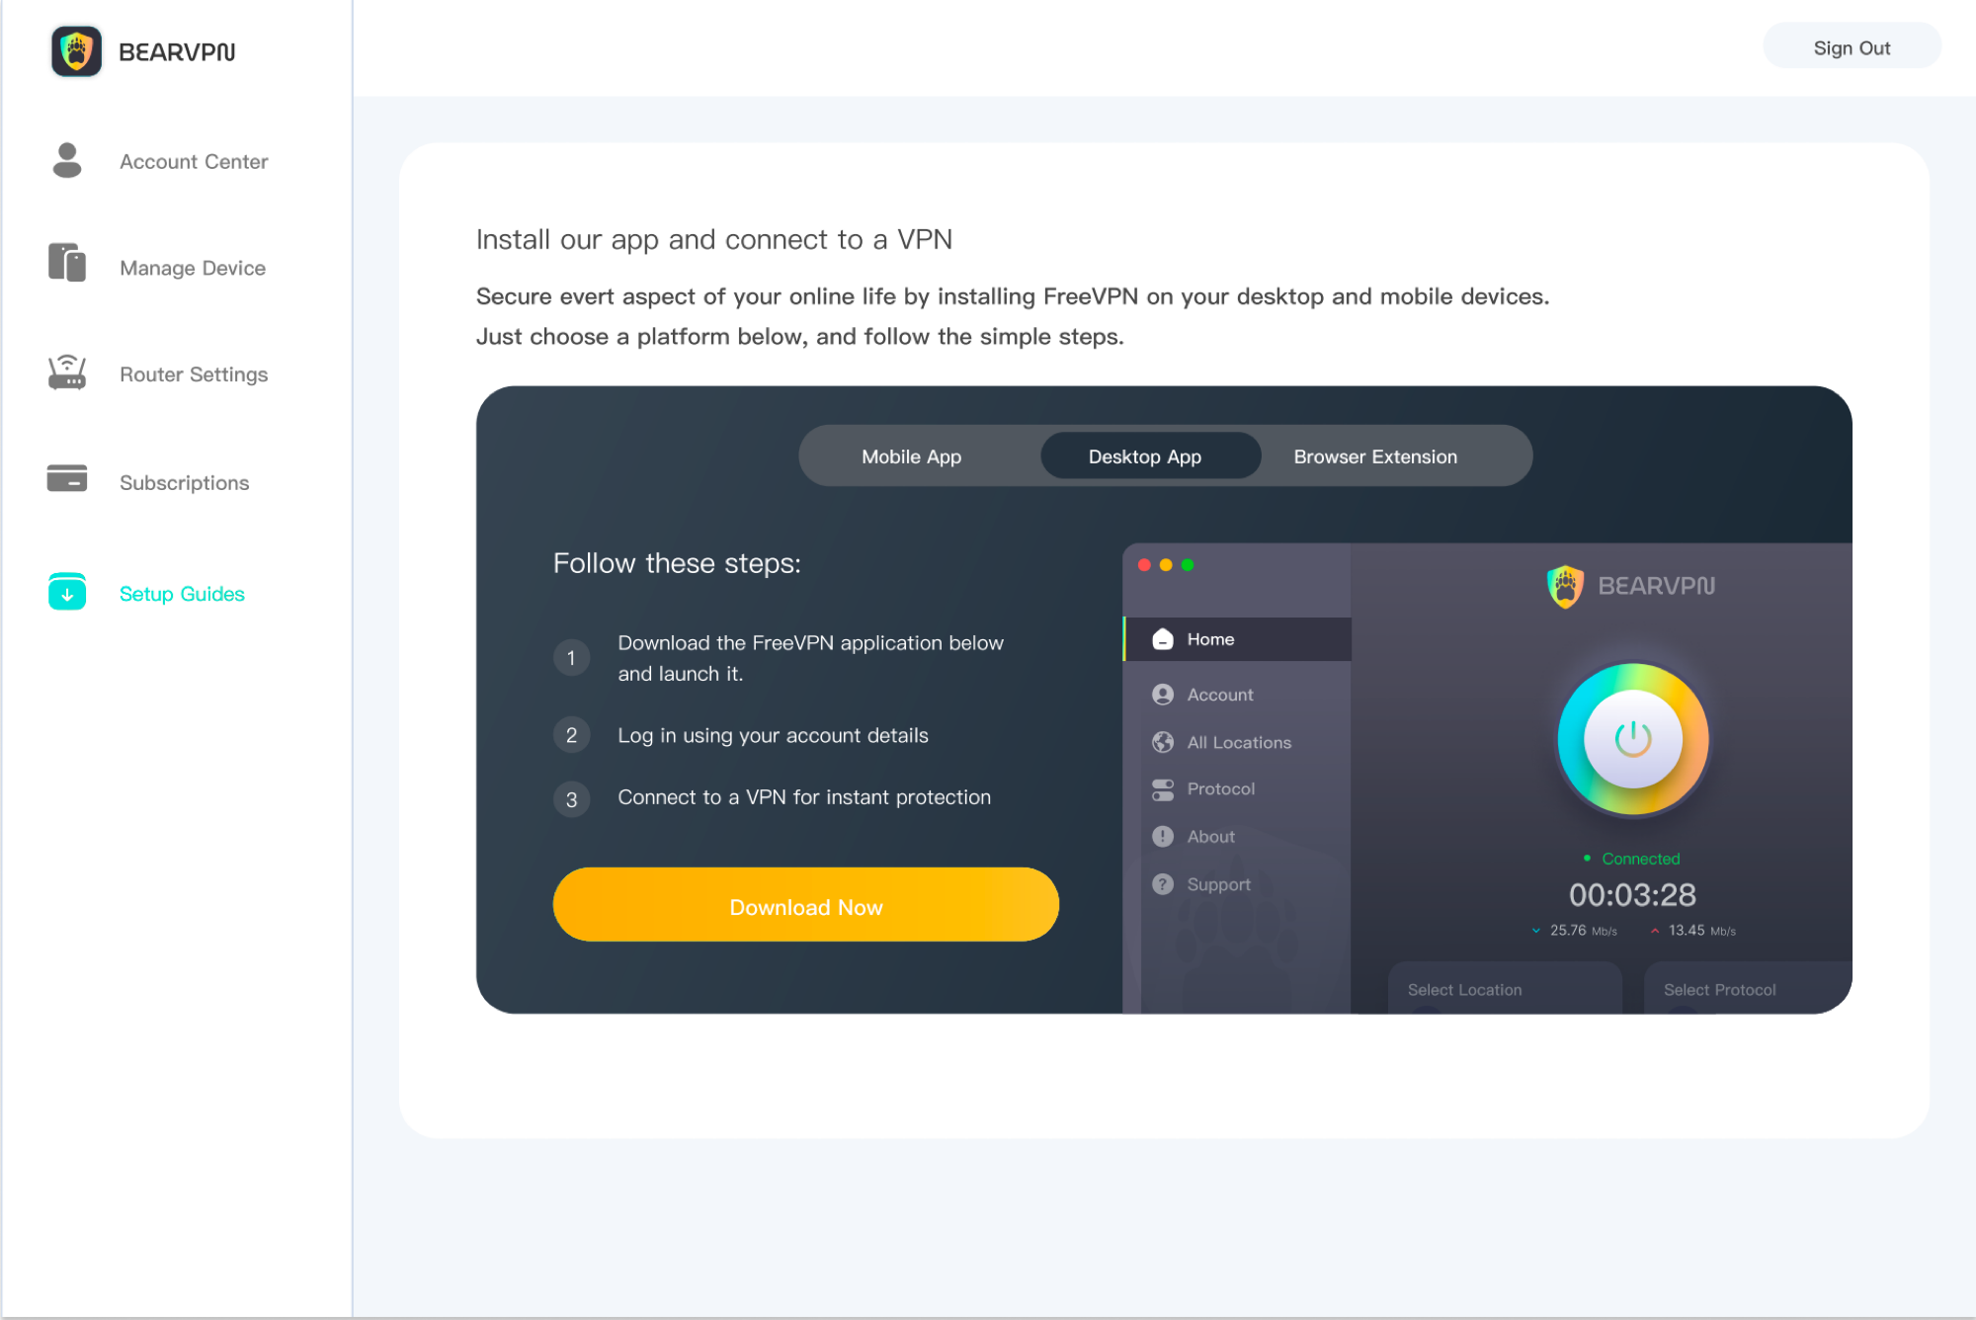1976x1320 pixels.
Task: Select the Browser Extension tab
Action: point(1375,455)
